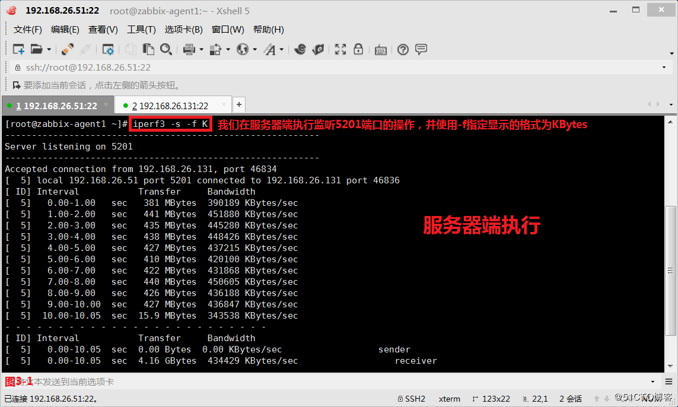Image resolution: width=678 pixels, height=407 pixels.
Task: Open the 工具(T) menu
Action: (x=141, y=30)
